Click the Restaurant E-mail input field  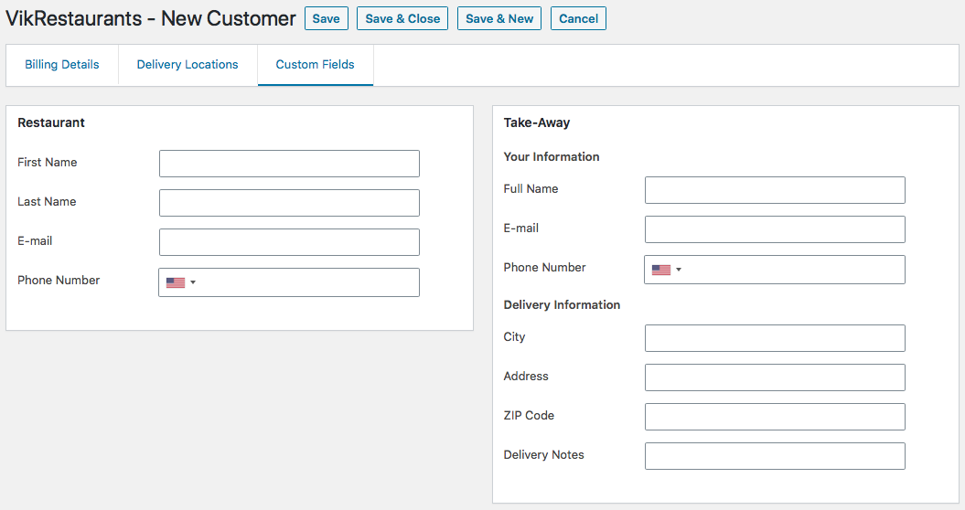click(289, 242)
